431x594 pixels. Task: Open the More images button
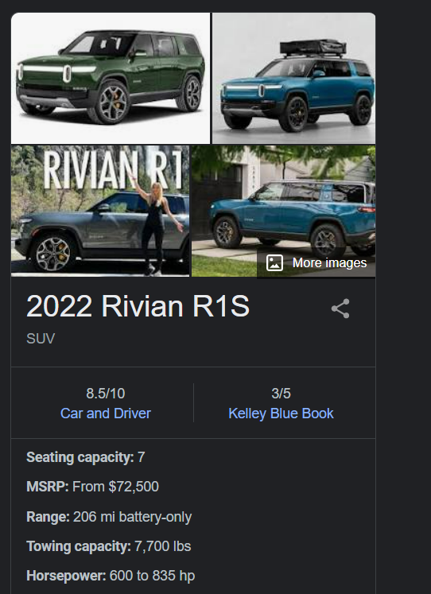pyautogui.click(x=316, y=262)
